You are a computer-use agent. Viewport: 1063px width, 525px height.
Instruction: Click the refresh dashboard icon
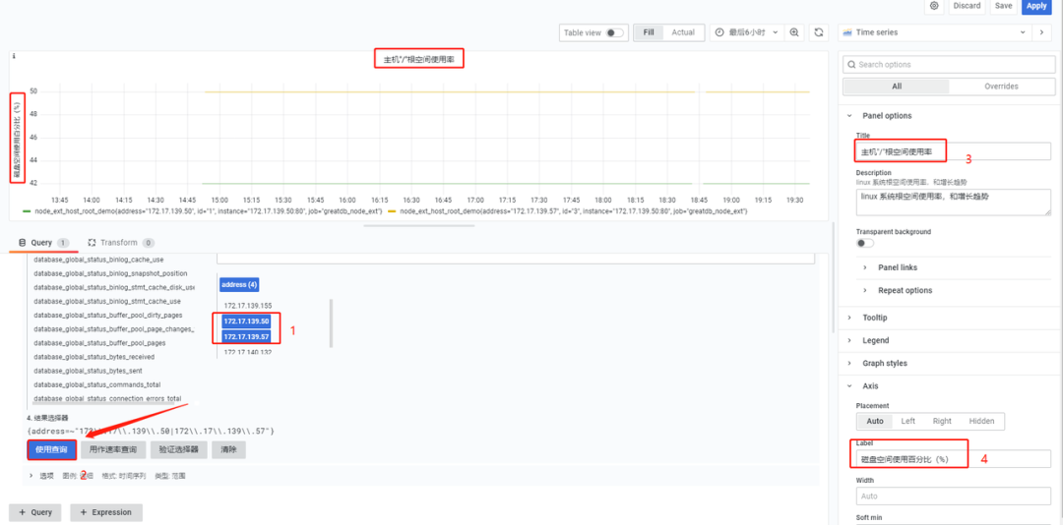click(819, 32)
